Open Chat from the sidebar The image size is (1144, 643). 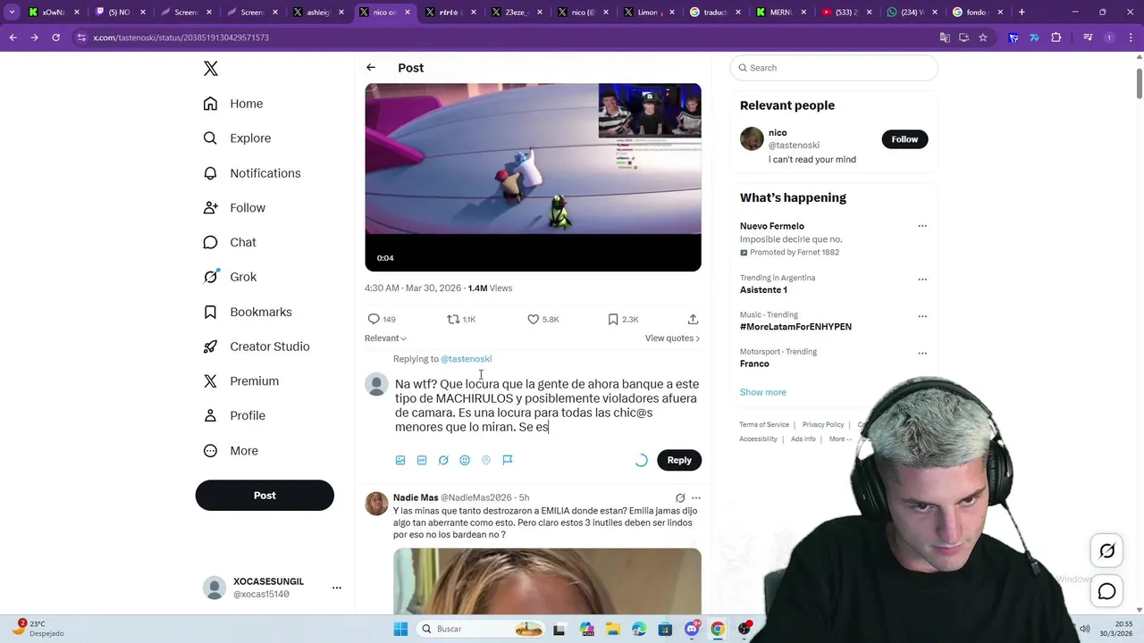[x=230, y=242]
